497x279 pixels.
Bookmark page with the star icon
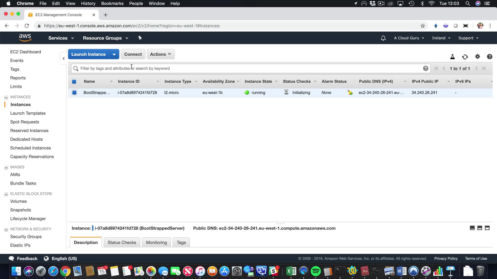[423, 26]
